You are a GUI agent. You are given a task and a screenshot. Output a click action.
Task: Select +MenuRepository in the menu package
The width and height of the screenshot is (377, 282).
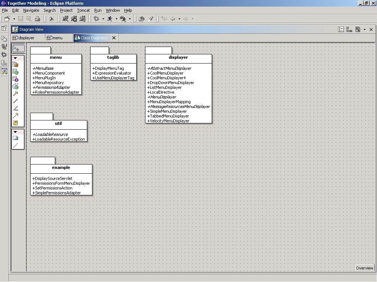(48, 83)
